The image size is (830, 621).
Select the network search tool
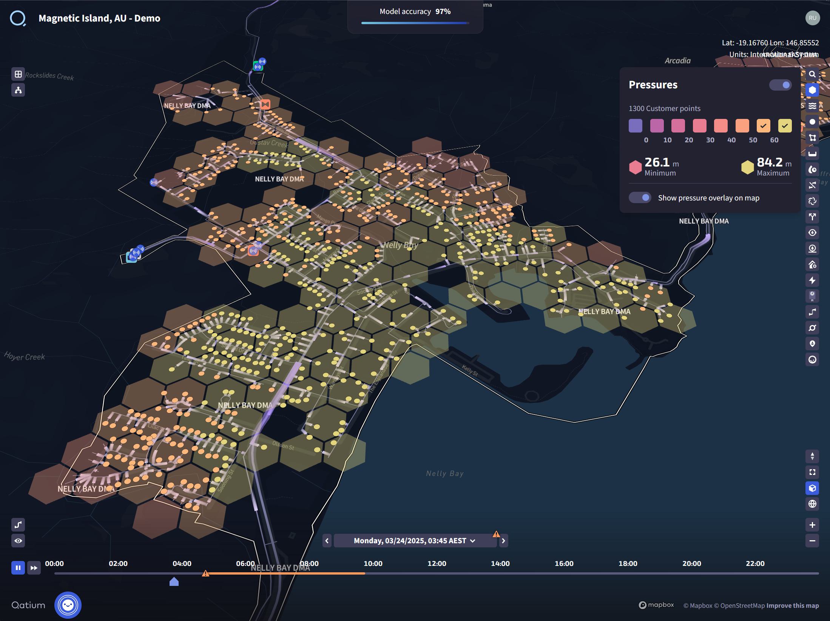pos(812,74)
